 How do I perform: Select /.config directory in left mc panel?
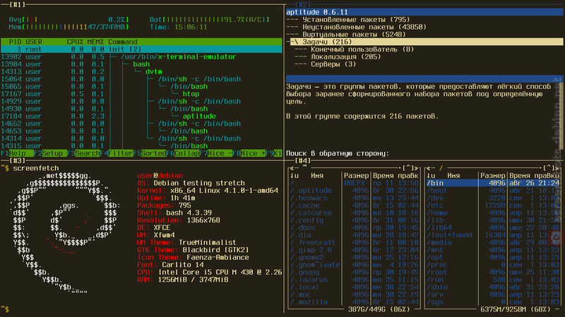[355, 220]
